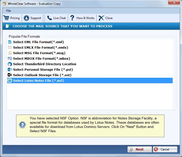Click the Choose the Mail Source header
The height and width of the screenshot is (157, 182).
point(62,26)
